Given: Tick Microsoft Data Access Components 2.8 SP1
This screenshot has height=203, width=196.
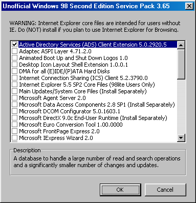Looking at the screenshot, I should pyautogui.click(x=15, y=105).
